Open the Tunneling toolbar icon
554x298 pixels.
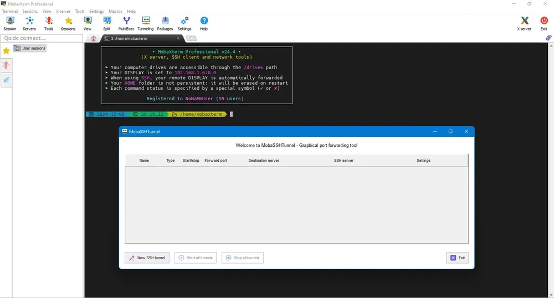pyautogui.click(x=146, y=24)
